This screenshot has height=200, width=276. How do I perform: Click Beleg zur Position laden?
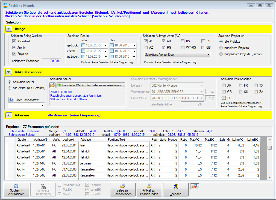pyautogui.click(x=123, y=190)
